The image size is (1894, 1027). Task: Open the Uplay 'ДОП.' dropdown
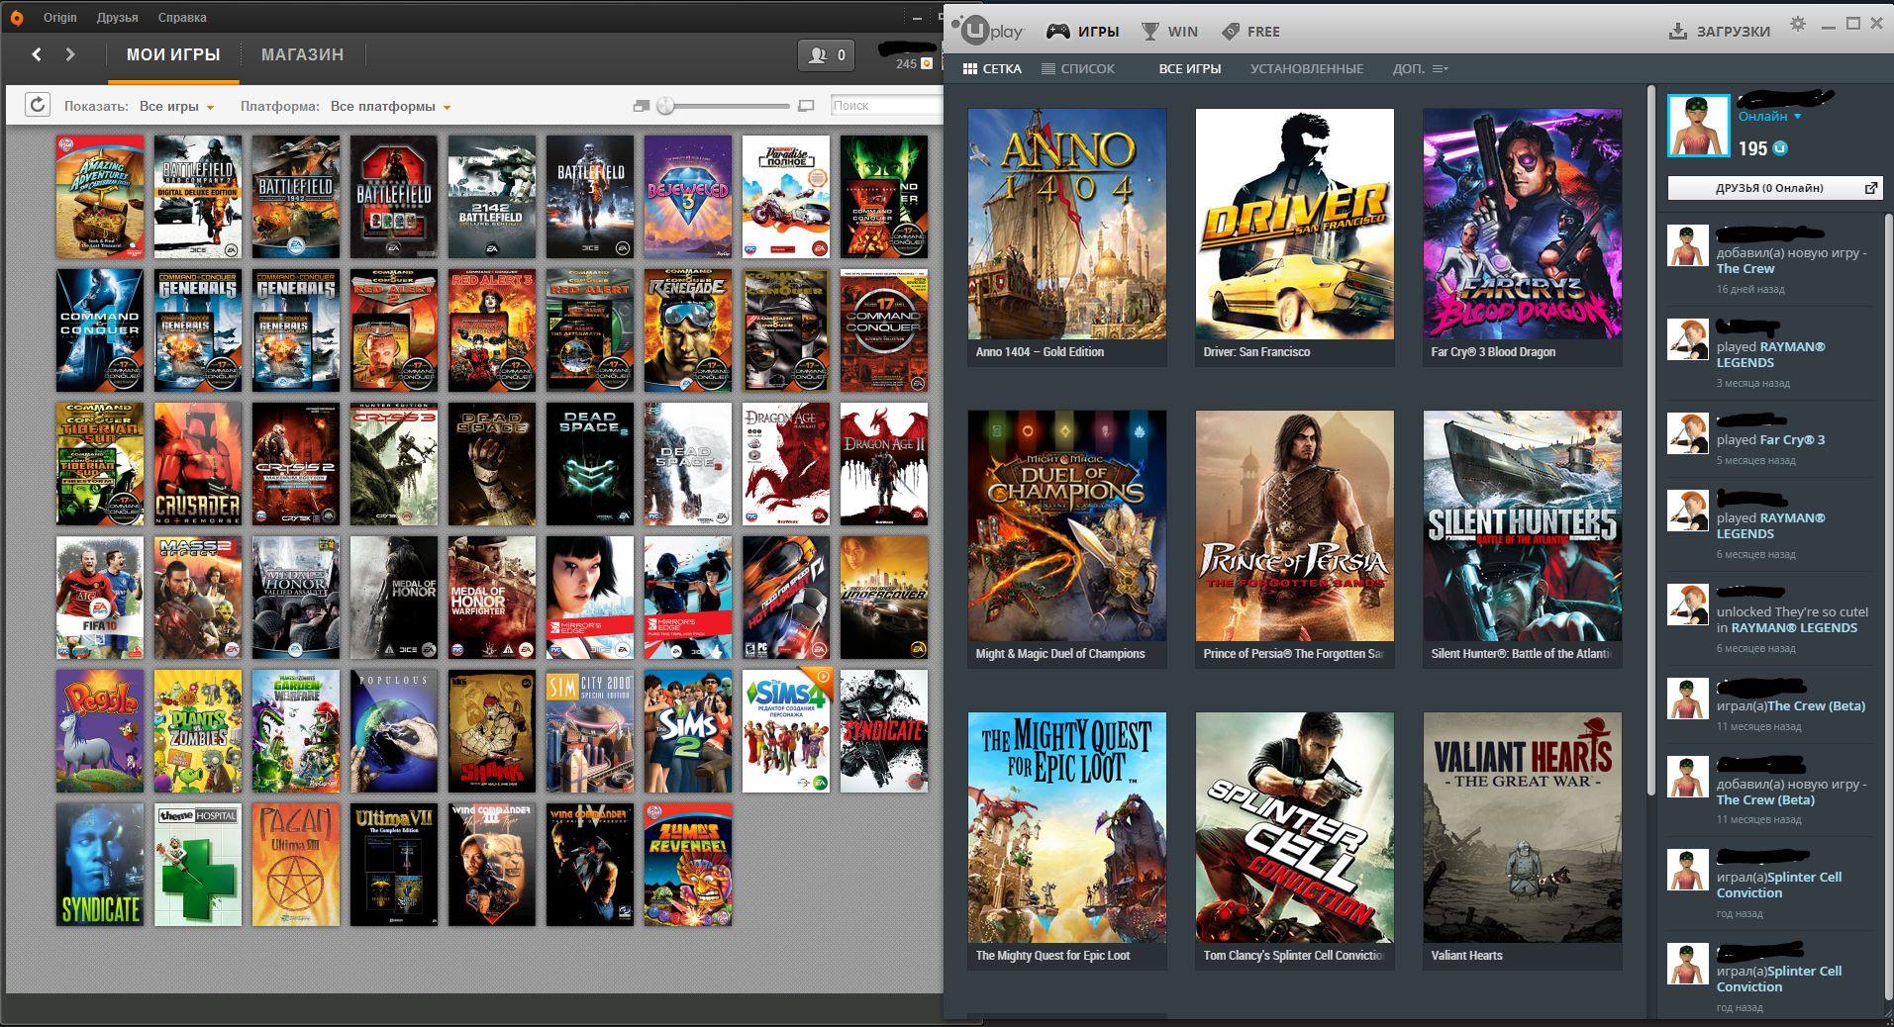point(1420,69)
